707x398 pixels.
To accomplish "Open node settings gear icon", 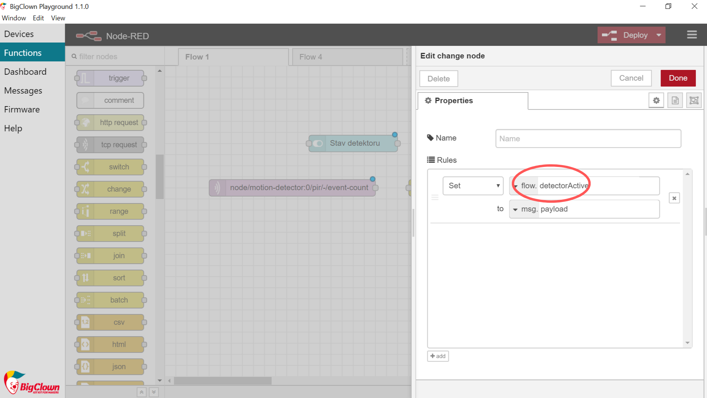I will [x=656, y=100].
